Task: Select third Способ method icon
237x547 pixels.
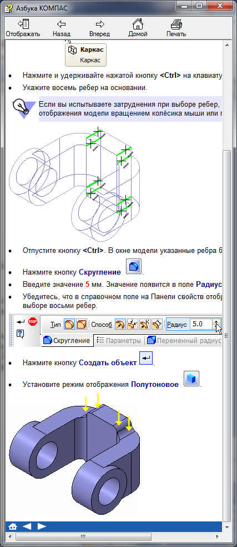Action: pyautogui.click(x=145, y=325)
